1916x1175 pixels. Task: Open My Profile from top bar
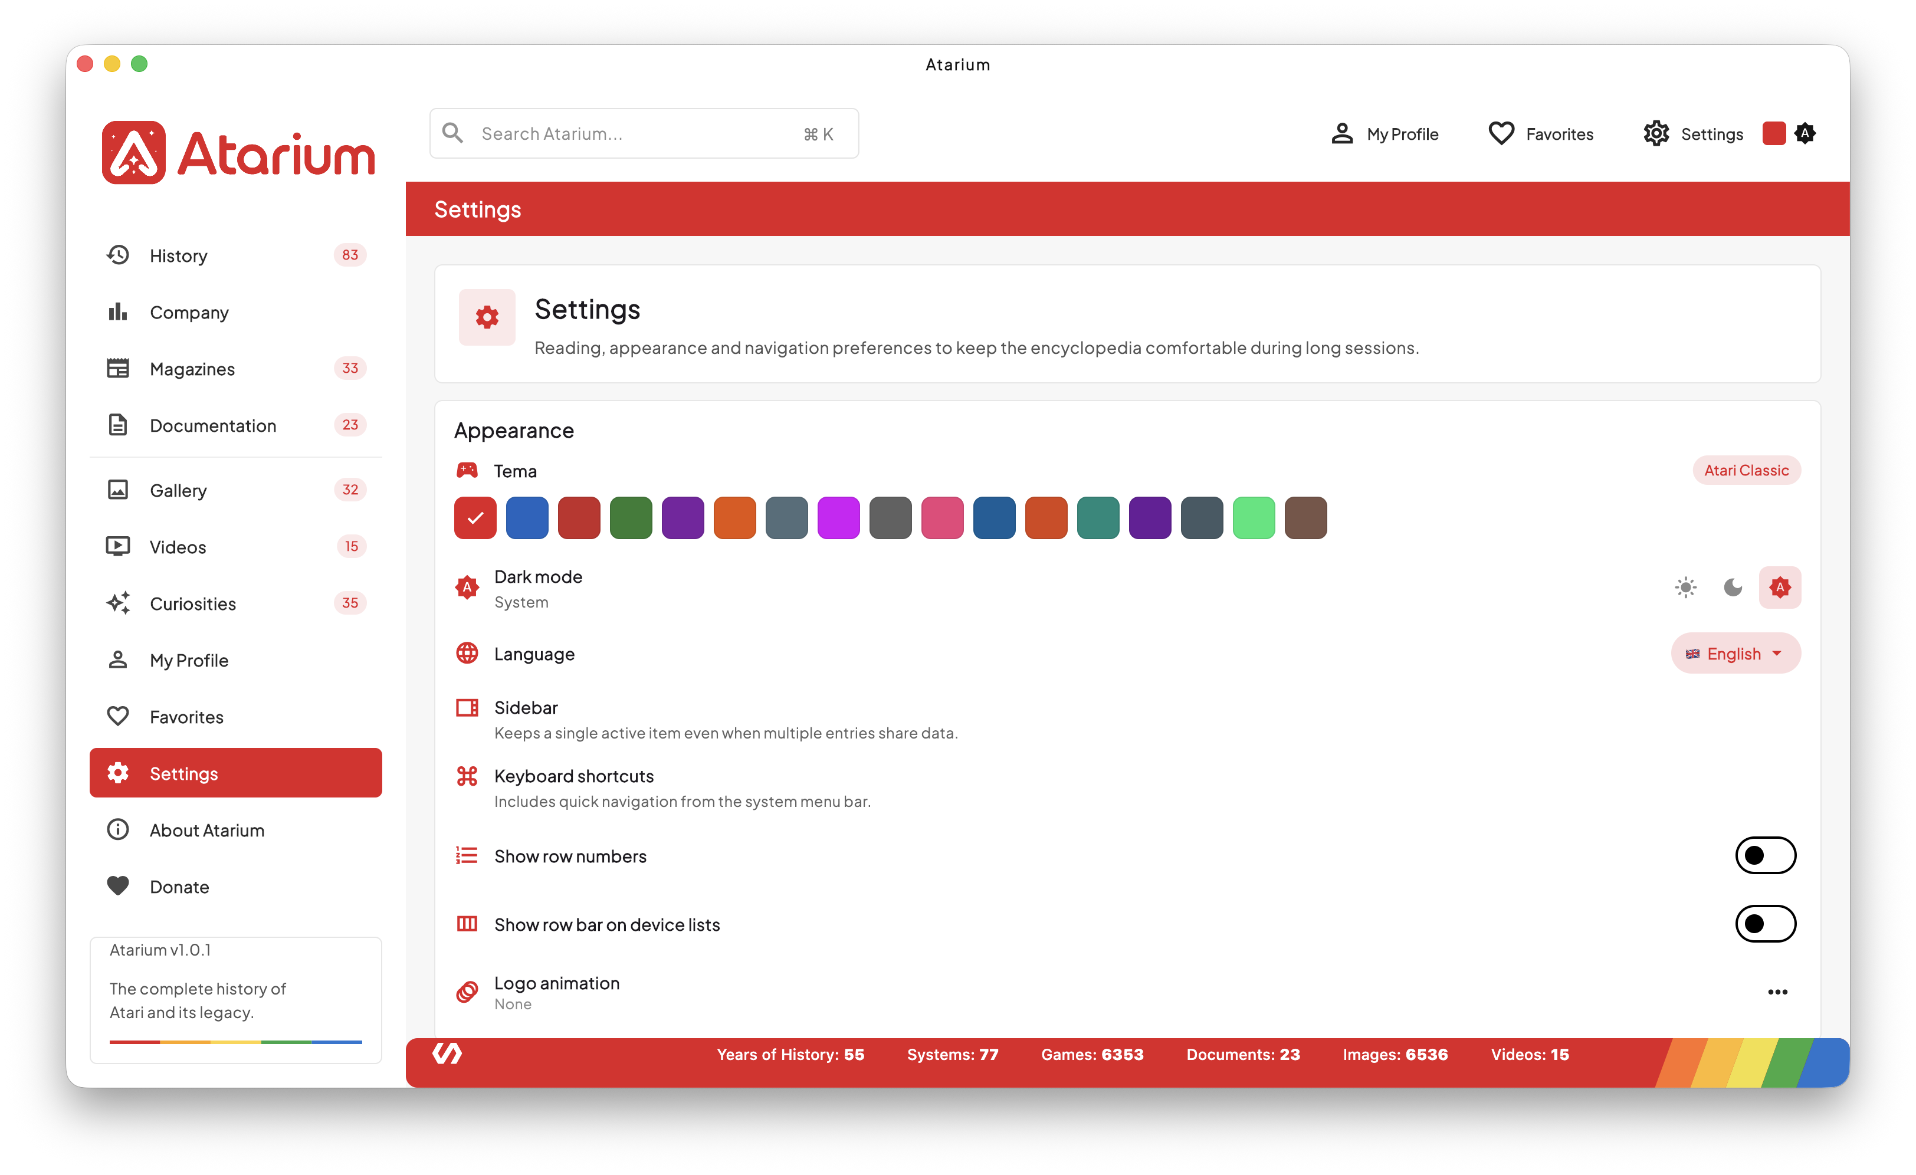pyautogui.click(x=1385, y=134)
